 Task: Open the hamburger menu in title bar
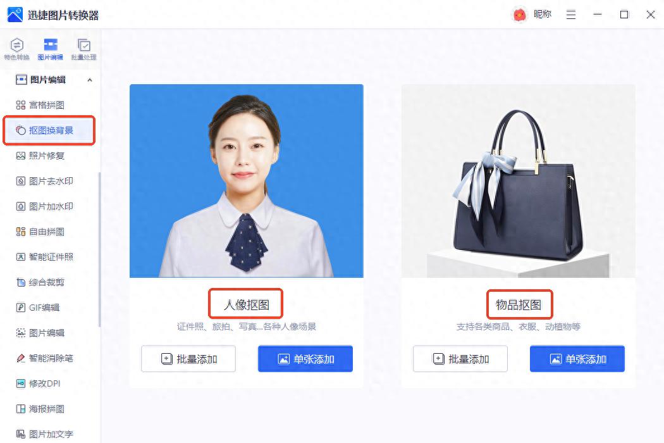pyautogui.click(x=571, y=15)
